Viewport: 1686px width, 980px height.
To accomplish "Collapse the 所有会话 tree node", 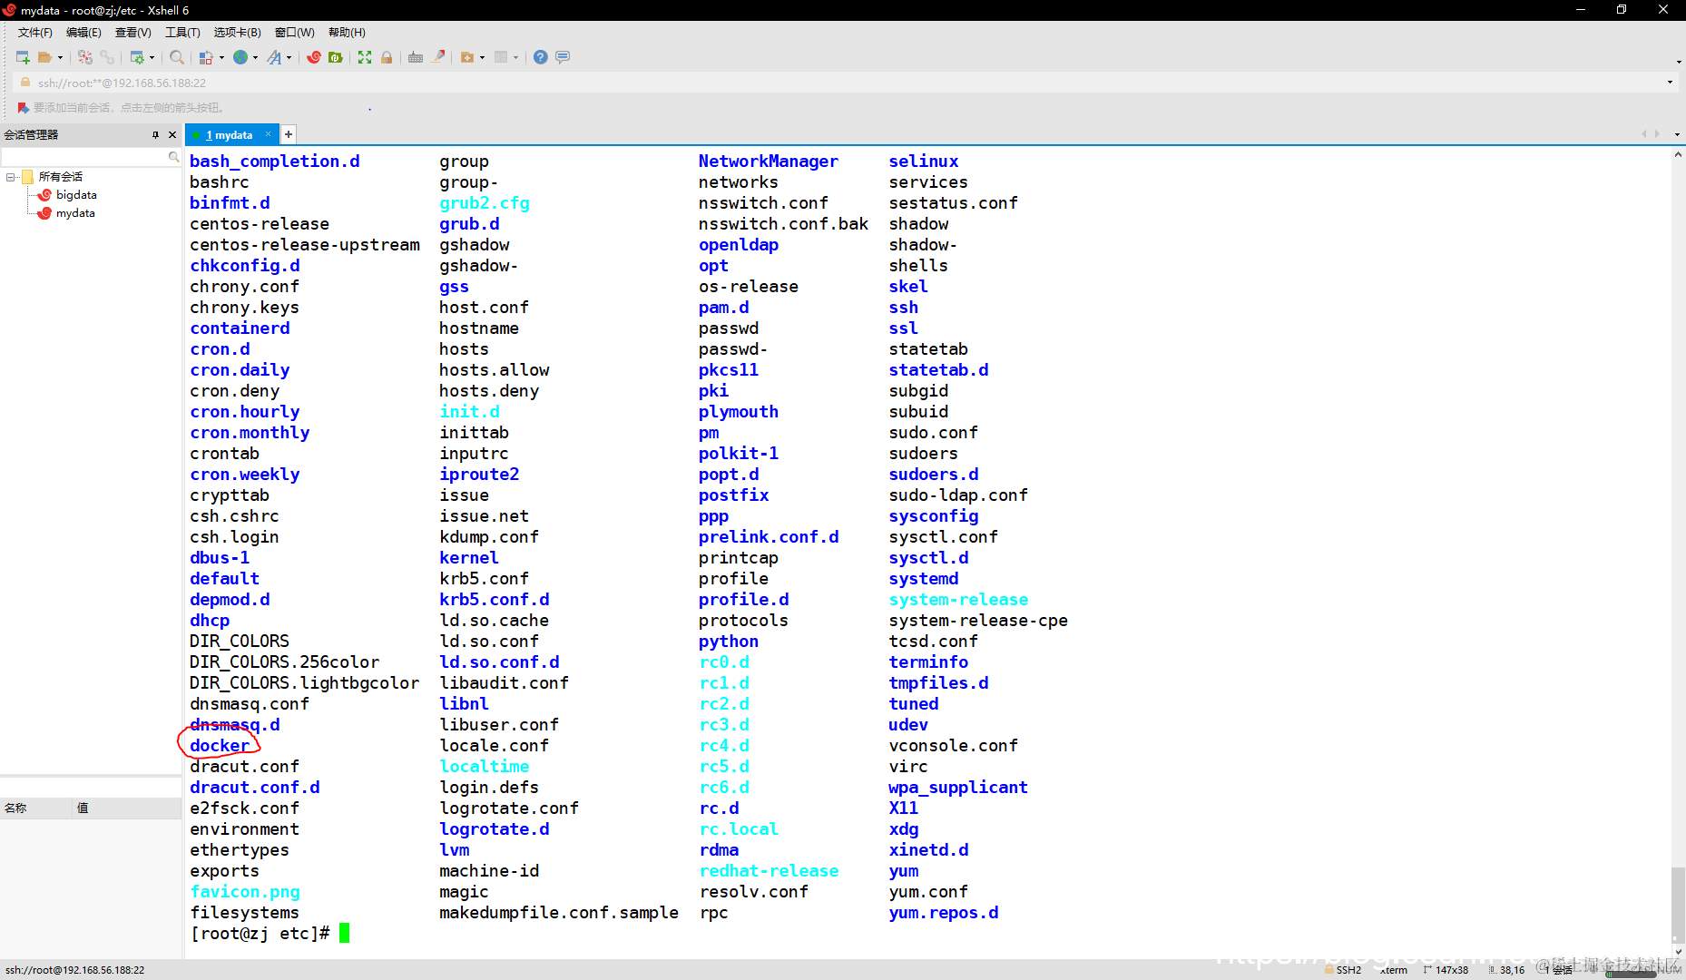I will click(x=11, y=177).
